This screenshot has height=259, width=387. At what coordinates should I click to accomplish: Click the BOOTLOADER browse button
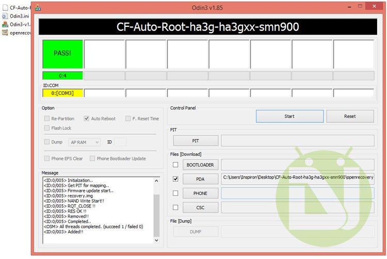click(200, 165)
